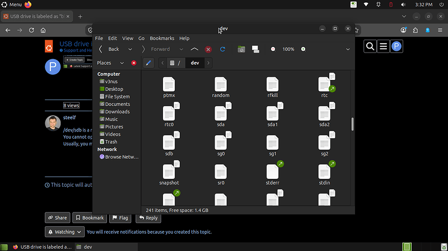Jump to root via the path bar slash button
This screenshot has height=251, width=448.
tap(175, 63)
